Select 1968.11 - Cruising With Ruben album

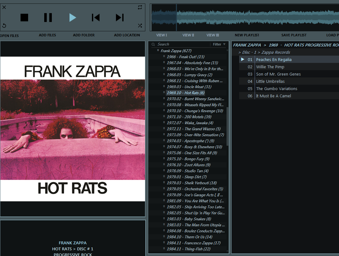click(195, 81)
